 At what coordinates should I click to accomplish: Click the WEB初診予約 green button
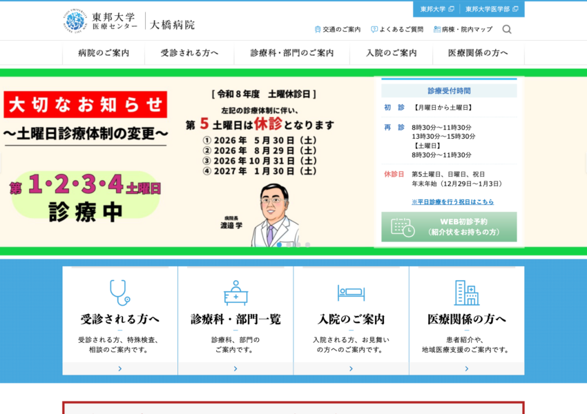(x=449, y=227)
